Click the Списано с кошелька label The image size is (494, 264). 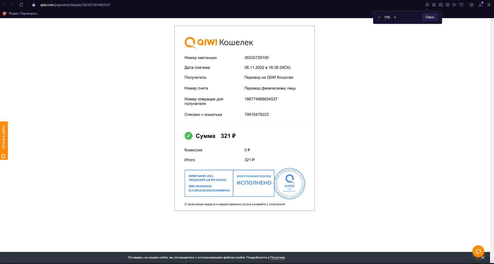tap(203, 115)
